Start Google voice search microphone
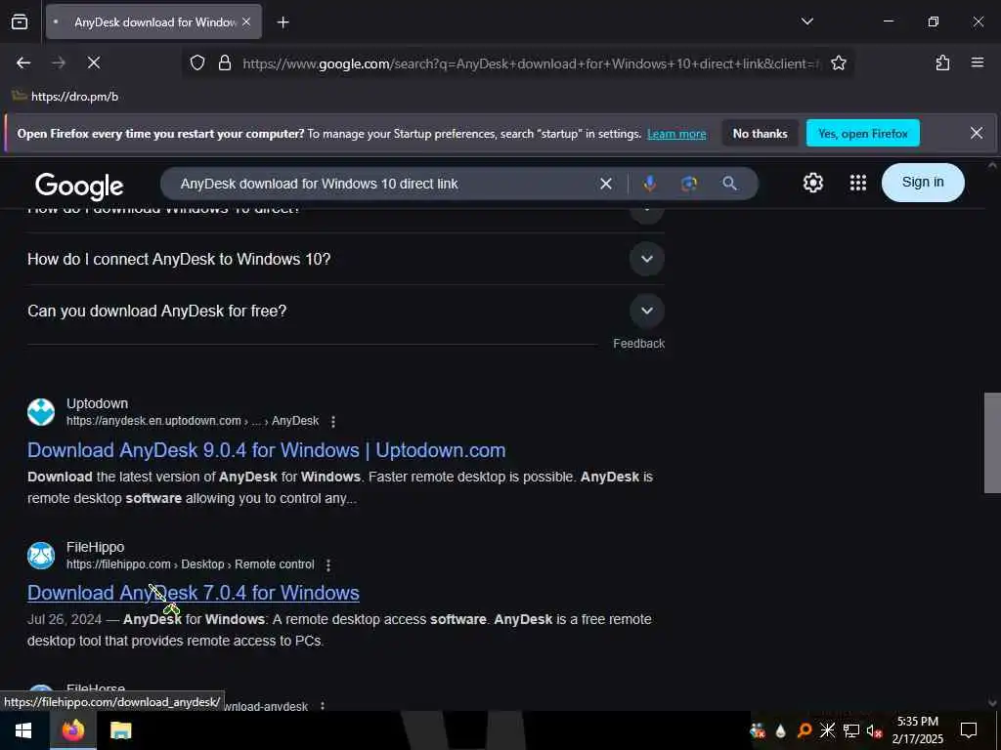This screenshot has width=1001, height=750. click(649, 184)
